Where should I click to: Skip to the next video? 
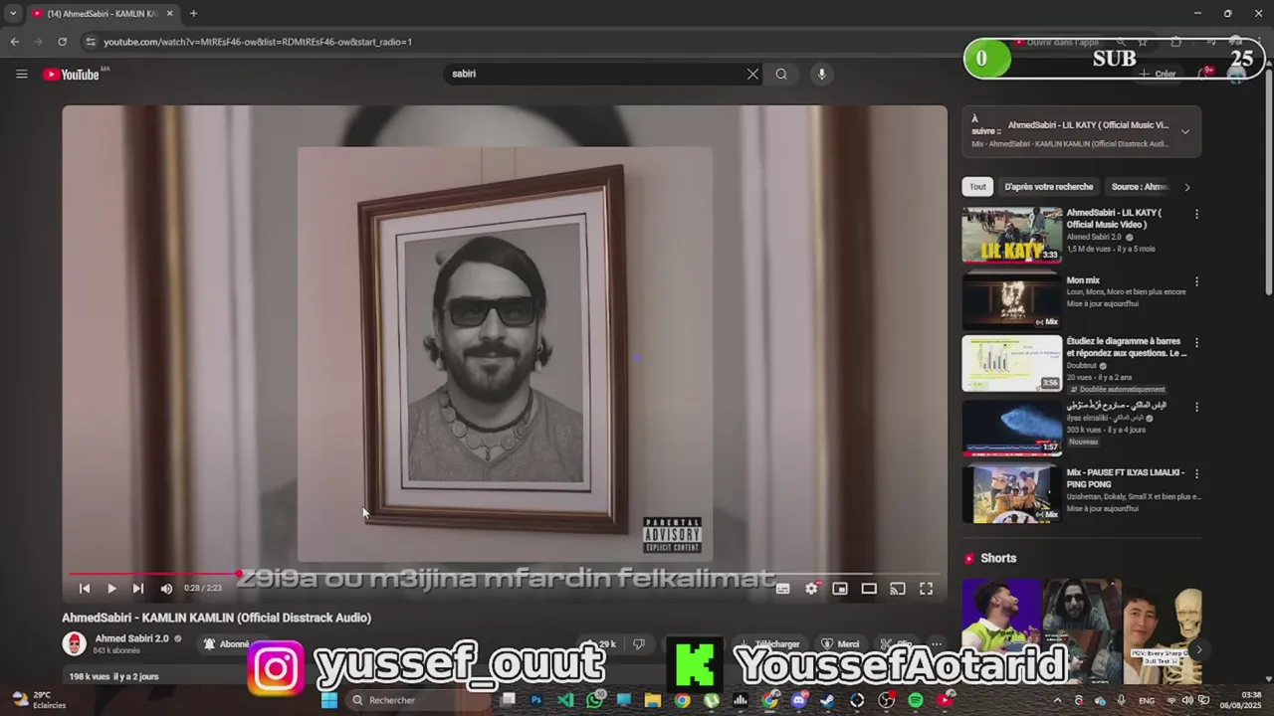click(x=138, y=589)
